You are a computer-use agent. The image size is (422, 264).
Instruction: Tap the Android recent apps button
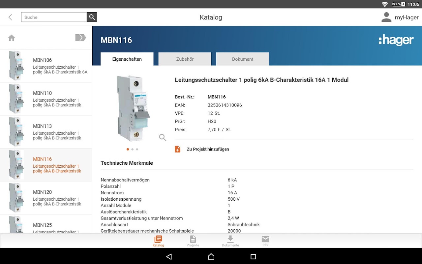click(253, 256)
